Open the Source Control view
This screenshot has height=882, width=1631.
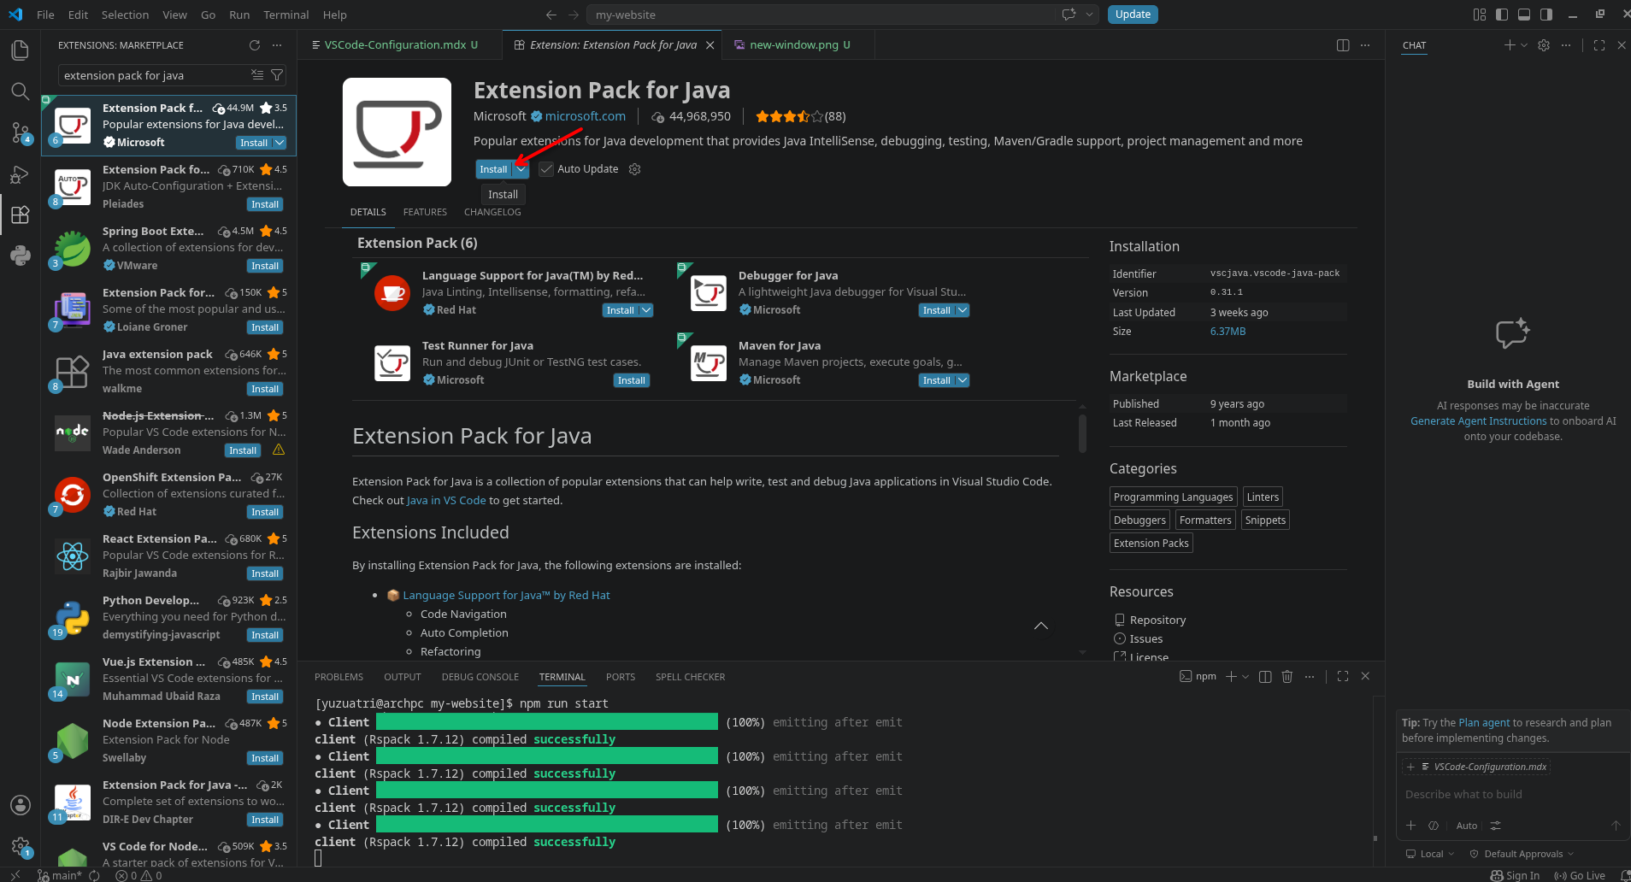click(20, 132)
